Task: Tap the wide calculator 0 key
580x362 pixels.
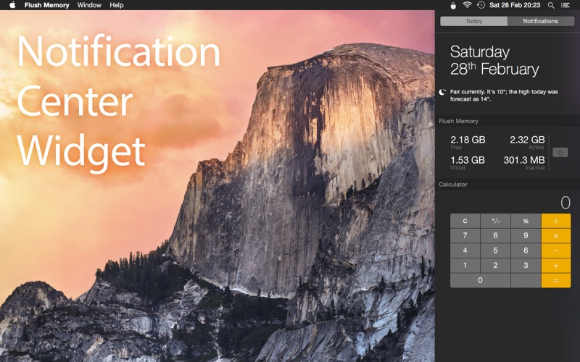Action: pyautogui.click(x=480, y=280)
